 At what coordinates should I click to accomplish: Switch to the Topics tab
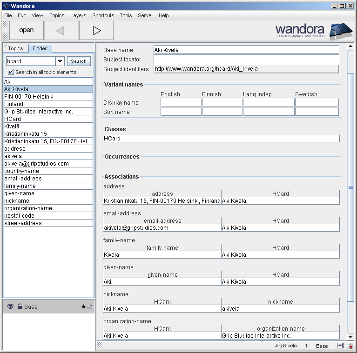(16, 48)
